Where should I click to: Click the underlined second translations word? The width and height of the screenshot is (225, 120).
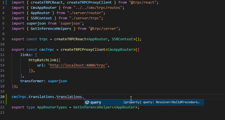pos(69,97)
